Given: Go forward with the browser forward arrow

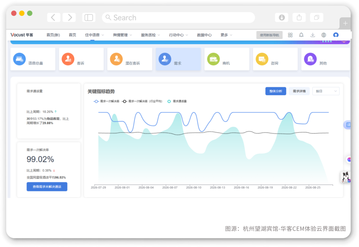Looking at the screenshot, I should click(x=69, y=18).
